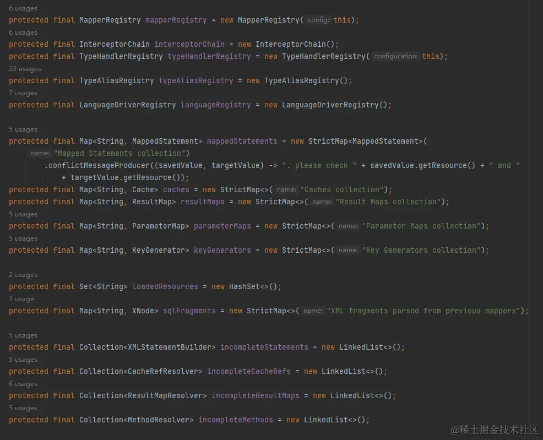Click the ResultMapResolver type name
Viewport: 543px width, 440px height.
click(x=165, y=396)
